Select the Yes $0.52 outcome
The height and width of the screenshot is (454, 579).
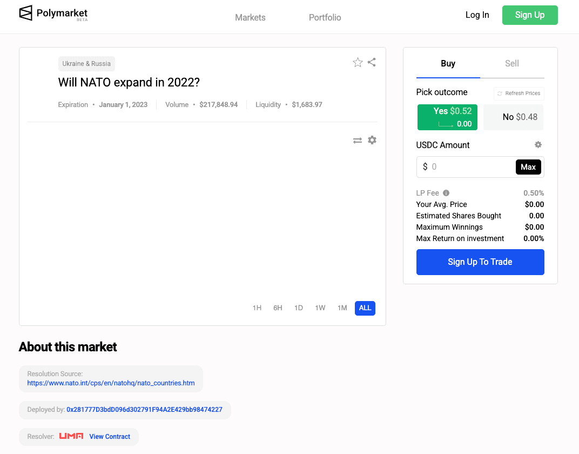447,117
